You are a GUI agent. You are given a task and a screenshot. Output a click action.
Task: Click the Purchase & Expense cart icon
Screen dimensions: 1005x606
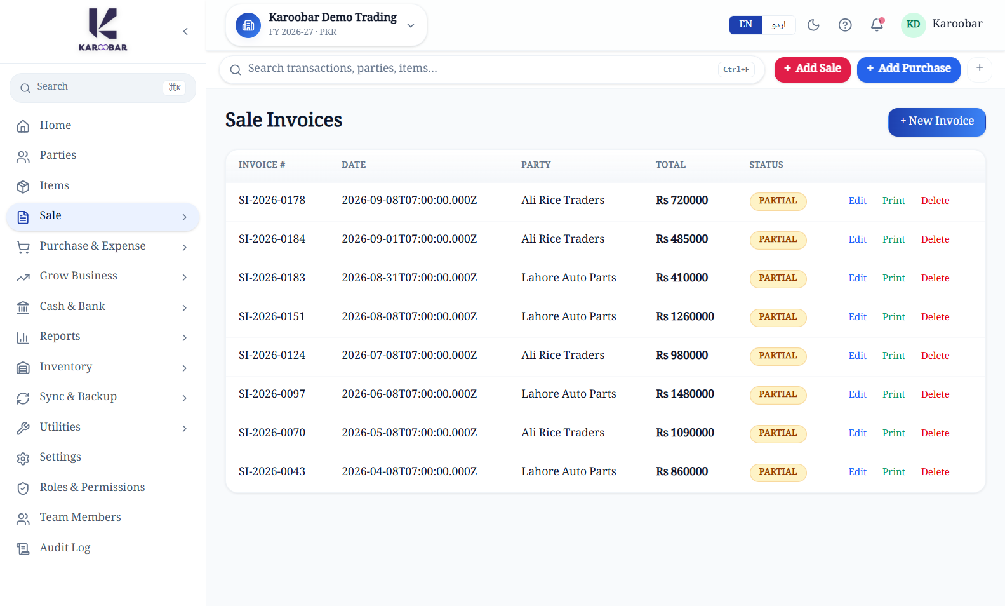23,246
